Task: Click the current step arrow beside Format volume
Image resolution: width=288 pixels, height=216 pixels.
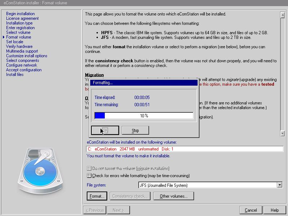Action: 4,37
